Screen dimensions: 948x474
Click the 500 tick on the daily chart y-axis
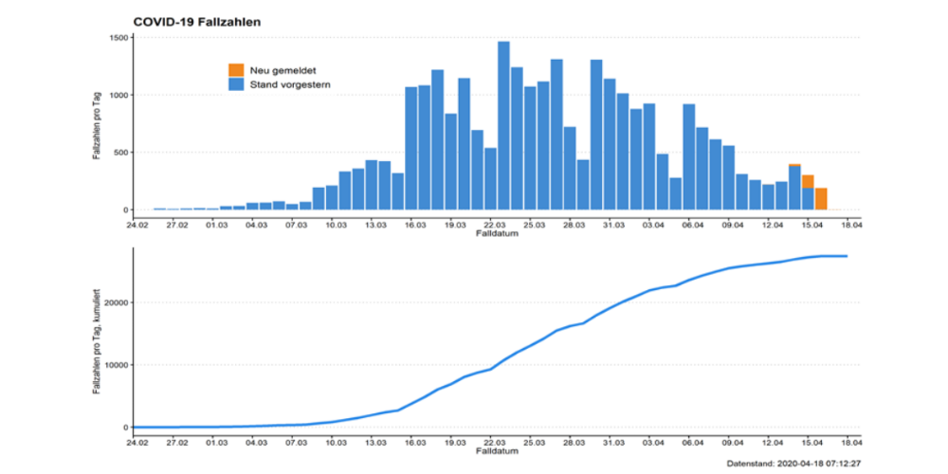tap(119, 153)
